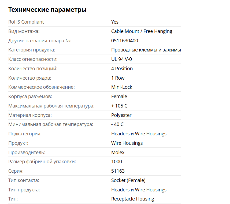Screen dimensions: 230x204
Task: Select part number 0511630400
Action: 125,41
